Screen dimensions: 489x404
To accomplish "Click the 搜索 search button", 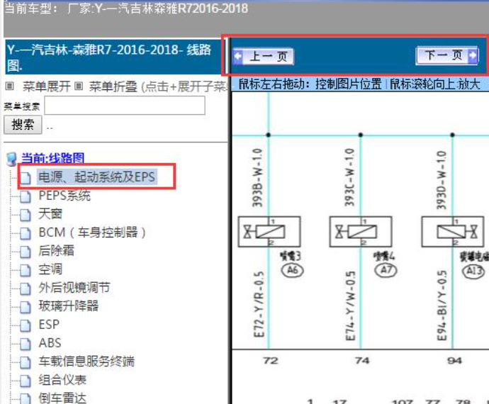I will pos(23,125).
